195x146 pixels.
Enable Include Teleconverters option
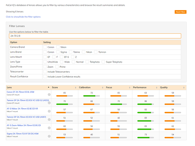pyautogui.click(x=45, y=72)
